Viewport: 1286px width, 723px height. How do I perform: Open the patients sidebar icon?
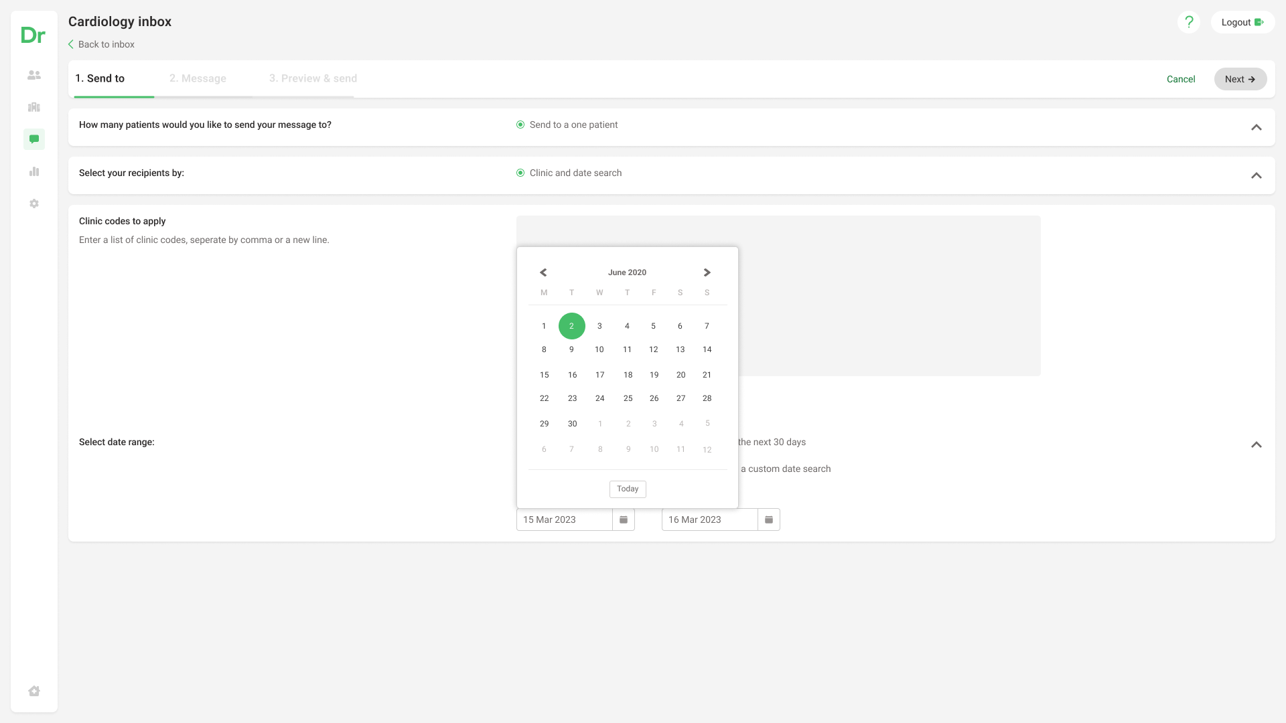click(x=33, y=75)
